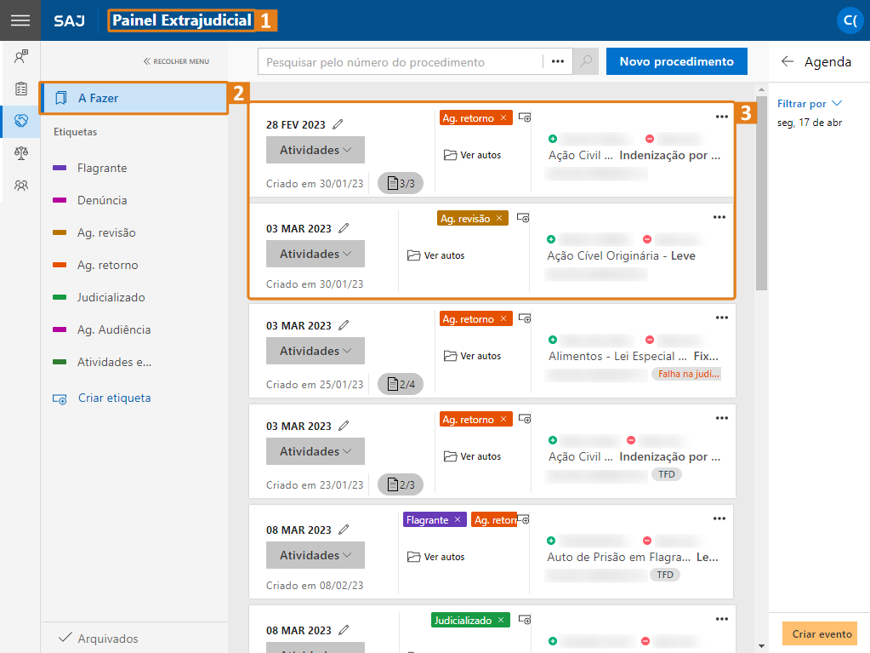Open more options for 28 FEV 2023 card
This screenshot has width=870, height=653.
pos(722,117)
